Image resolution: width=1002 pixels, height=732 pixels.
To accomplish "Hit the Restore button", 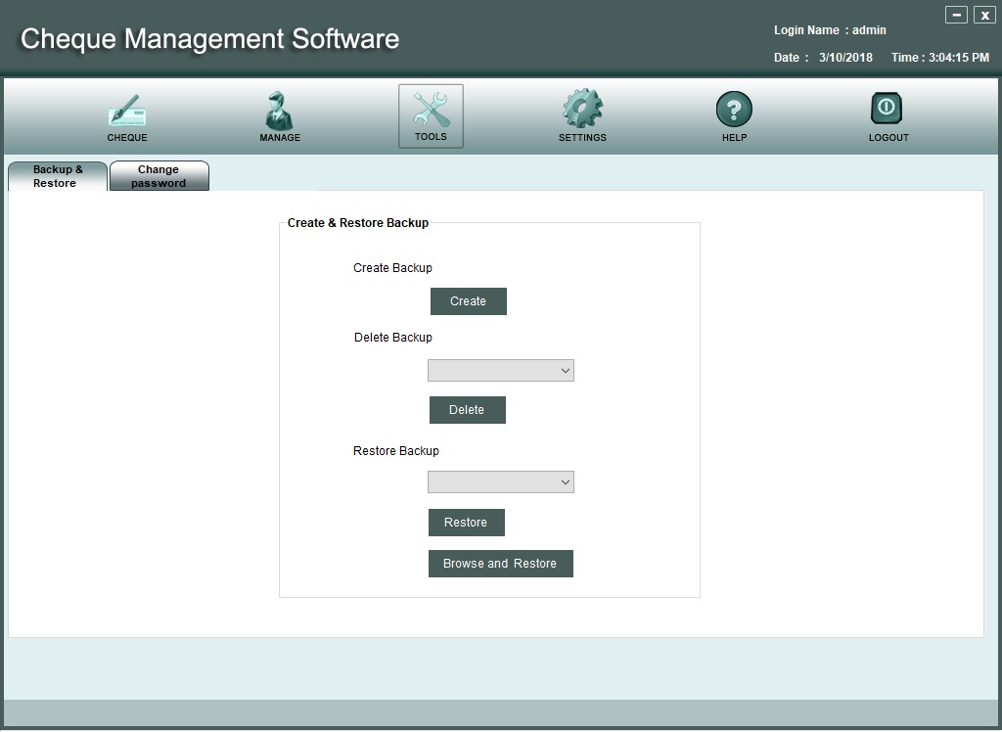I will 466,523.
